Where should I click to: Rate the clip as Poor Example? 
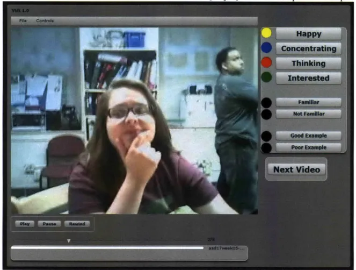(309, 147)
